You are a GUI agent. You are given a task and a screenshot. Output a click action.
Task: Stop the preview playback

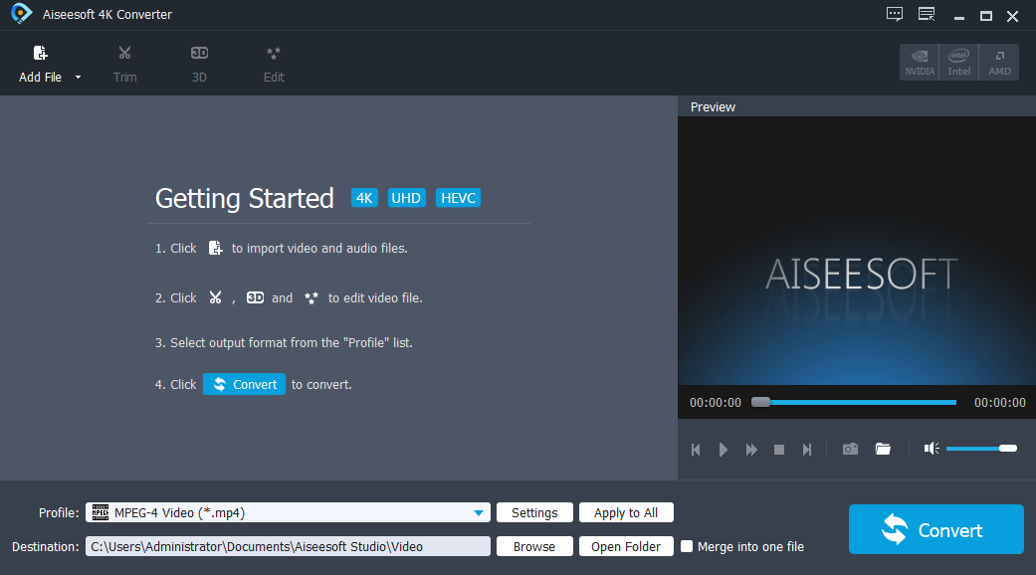coord(779,450)
